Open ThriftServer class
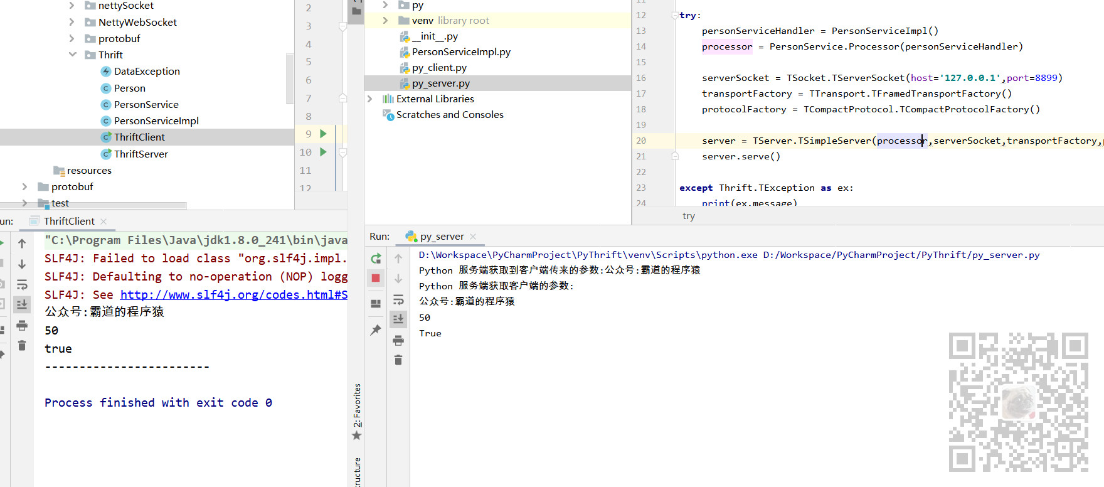The width and height of the screenshot is (1104, 487). (141, 154)
